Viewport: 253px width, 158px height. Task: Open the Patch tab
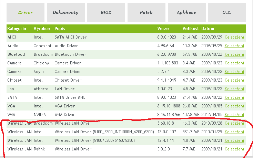[146, 12]
